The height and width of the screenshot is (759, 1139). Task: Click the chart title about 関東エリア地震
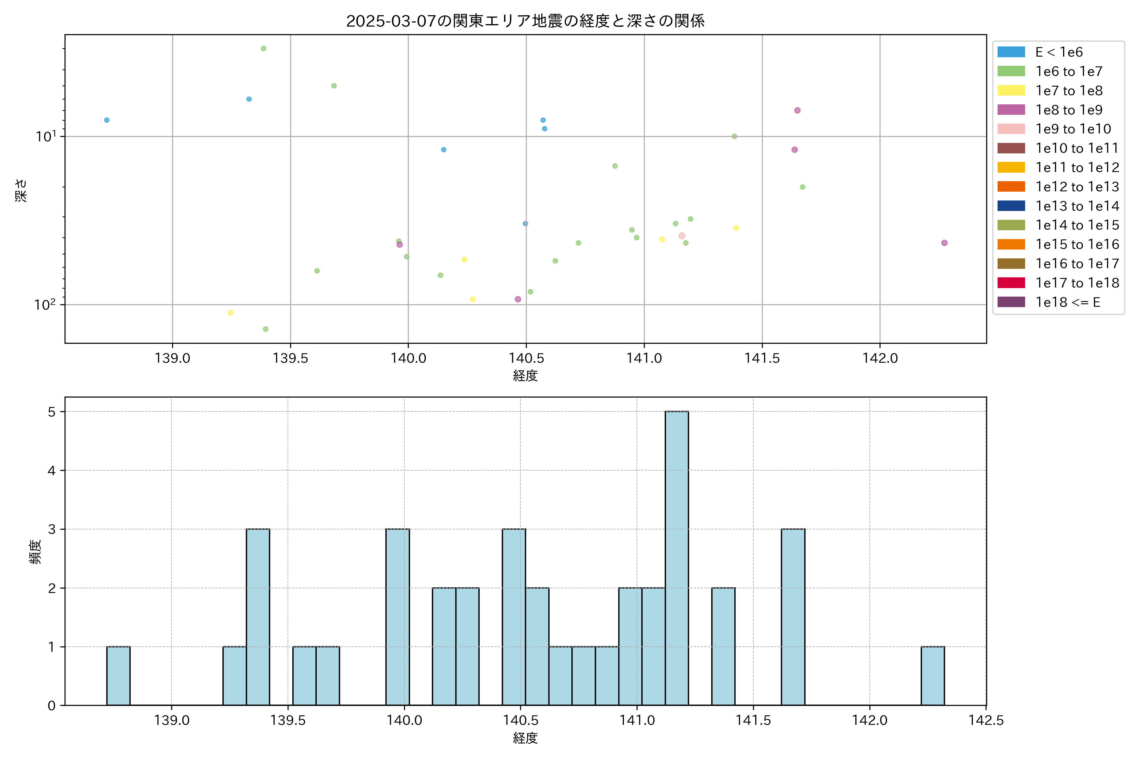point(525,21)
